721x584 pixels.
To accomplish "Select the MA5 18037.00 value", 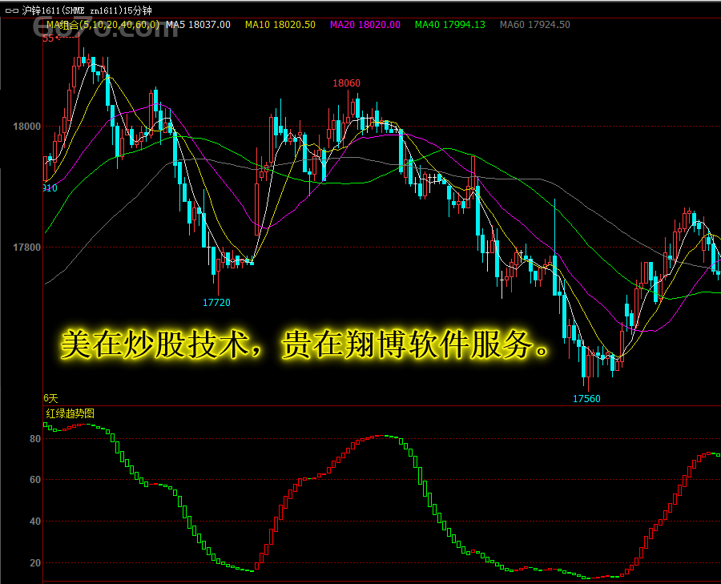I will point(198,25).
